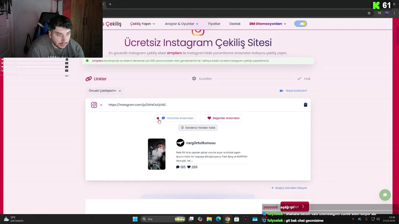The width and height of the screenshot is (399, 224).
Task: Click the red Kurallar next button
Action: [x=295, y=207]
